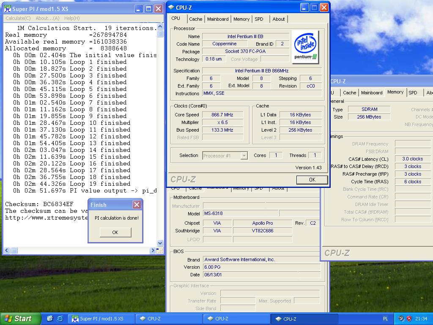The width and height of the screenshot is (433, 325).
Task: Switch to the Cache tab in front CPU-Z
Action: 195,19
